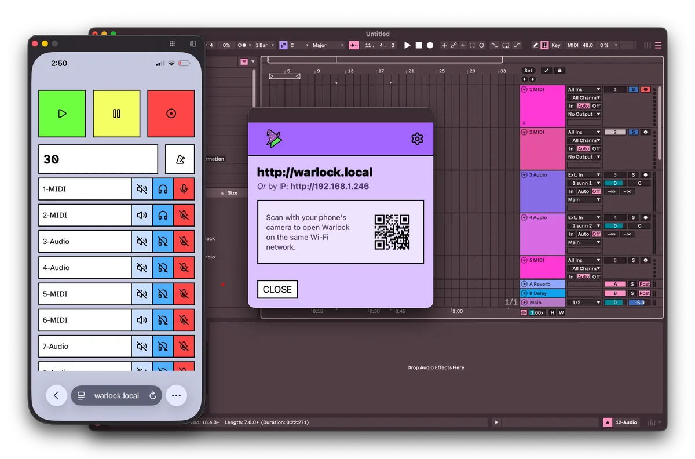
Task: Unmute 4-Audio using its speaker icon
Action: (142, 268)
